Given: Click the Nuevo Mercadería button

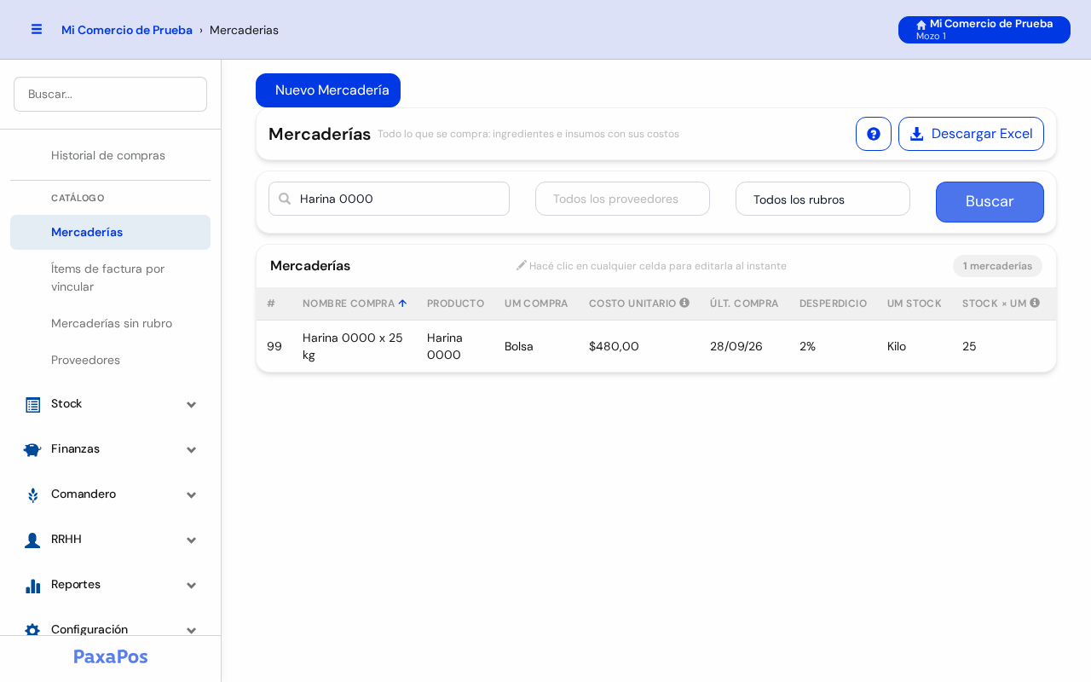Looking at the screenshot, I should 328,90.
